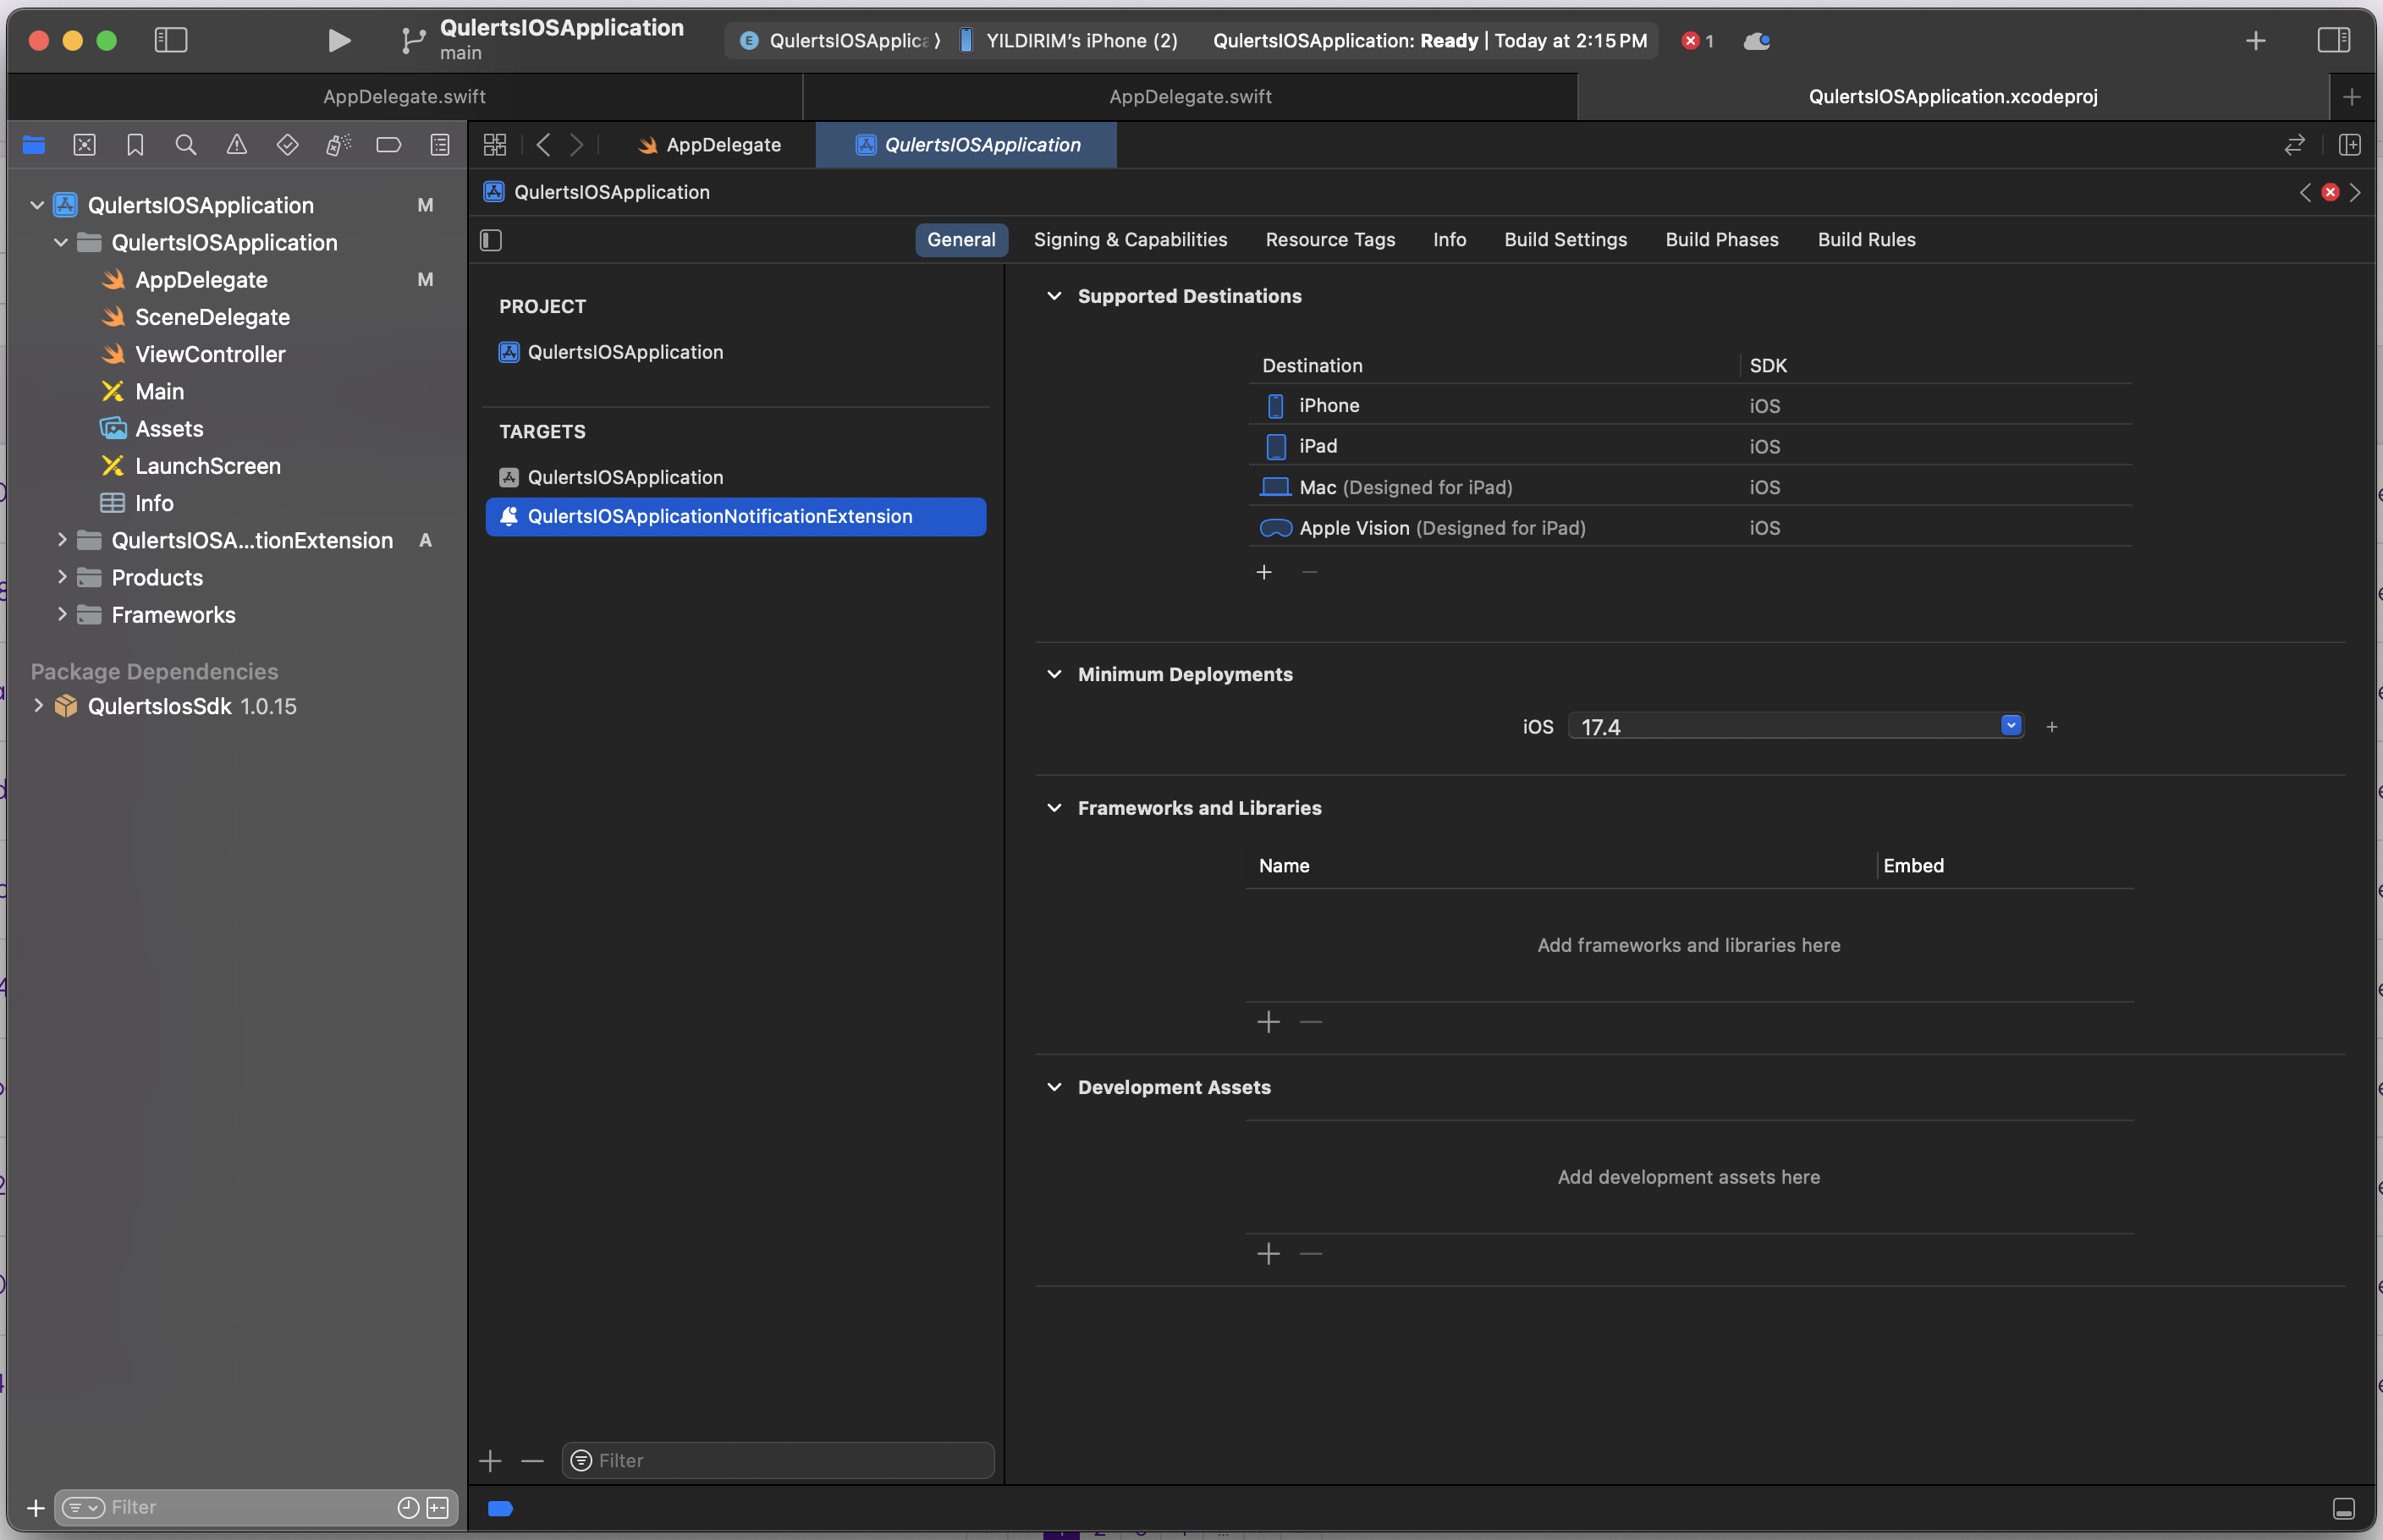
Task: Add a development asset
Action: [1268, 1254]
